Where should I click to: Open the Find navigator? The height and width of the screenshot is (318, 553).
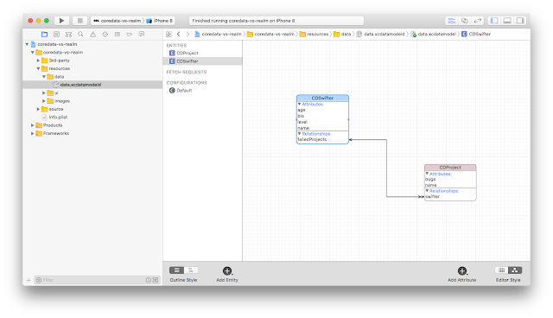80,35
